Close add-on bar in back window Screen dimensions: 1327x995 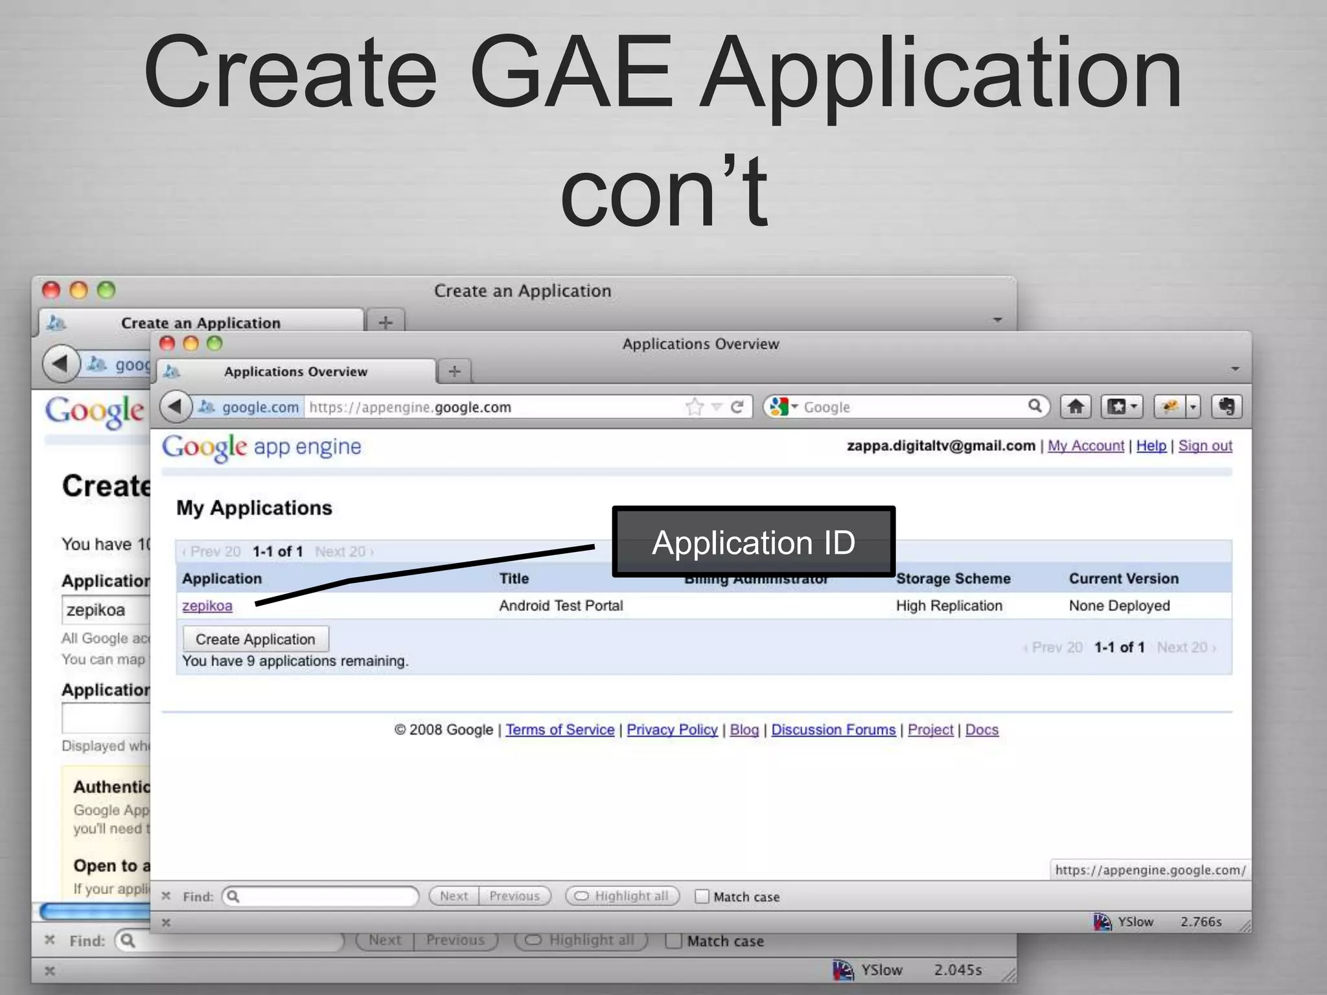tap(50, 970)
